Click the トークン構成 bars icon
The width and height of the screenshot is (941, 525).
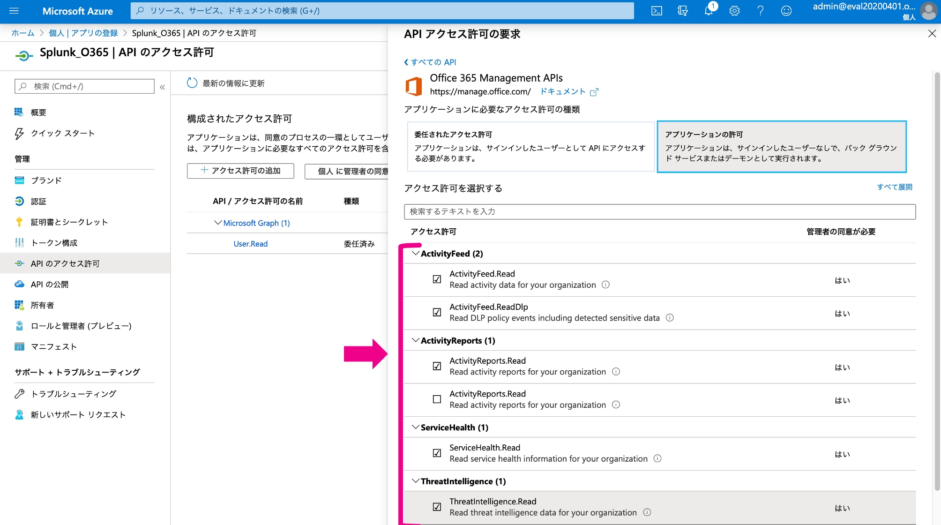(19, 242)
